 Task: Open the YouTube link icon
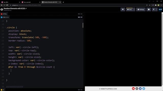tap(133, 88)
